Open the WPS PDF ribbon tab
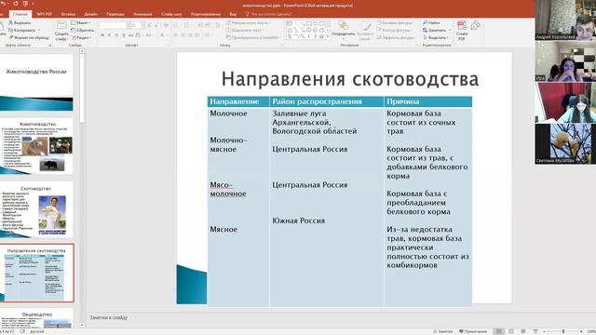Screen dimensions: 596x335 [x=44, y=14]
